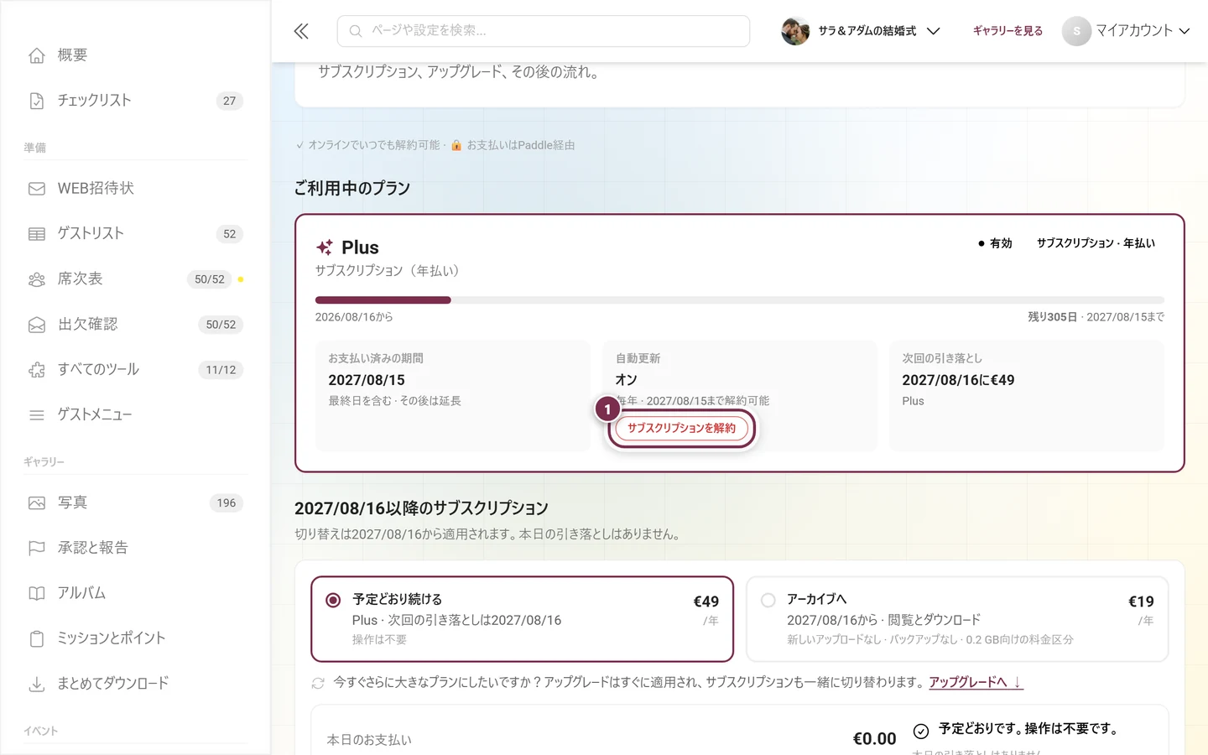Click the 11/12 badge on すべてのツール
Screen dimensions: 1208x755
221,370
